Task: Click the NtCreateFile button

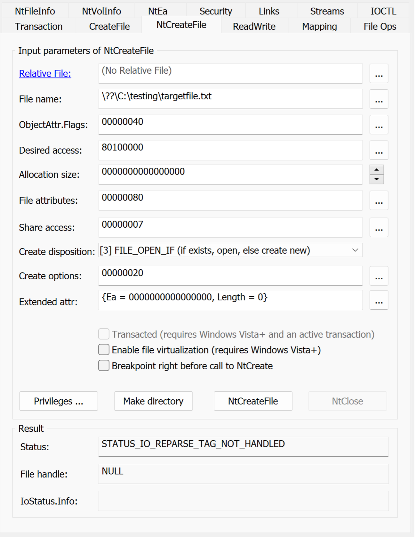Action: [253, 401]
